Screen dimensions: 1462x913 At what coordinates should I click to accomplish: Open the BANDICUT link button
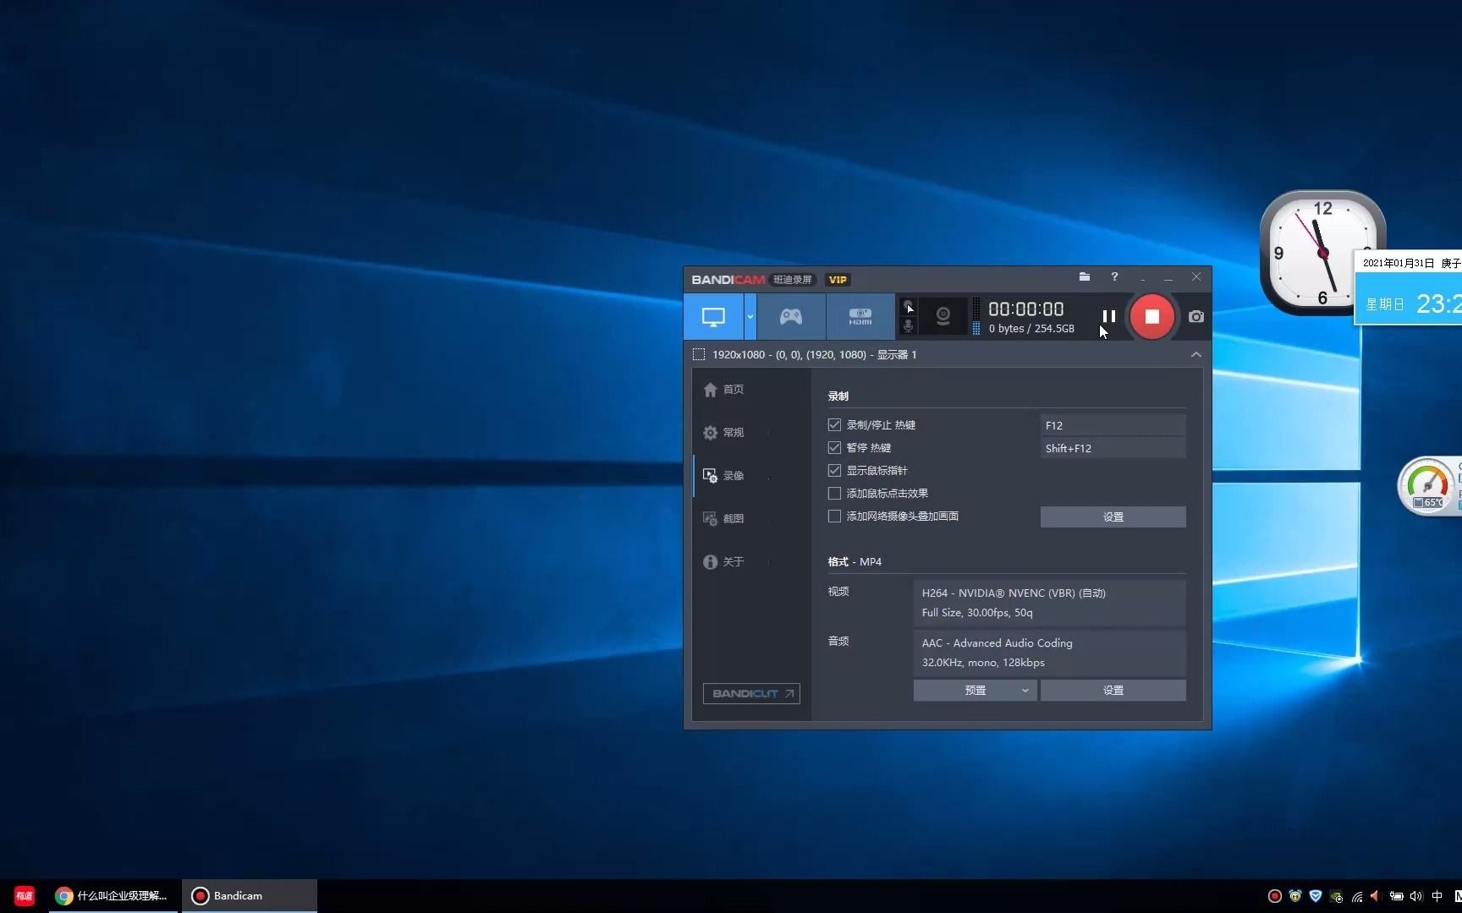(751, 693)
